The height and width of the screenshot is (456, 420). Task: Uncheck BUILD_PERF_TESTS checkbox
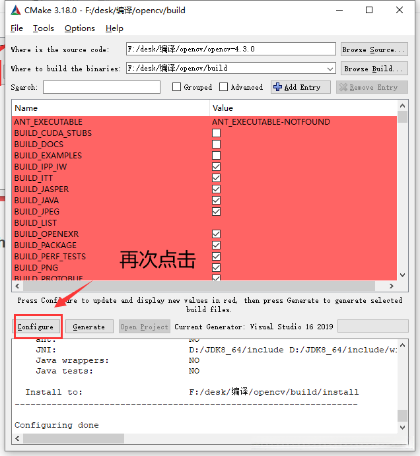(216, 256)
